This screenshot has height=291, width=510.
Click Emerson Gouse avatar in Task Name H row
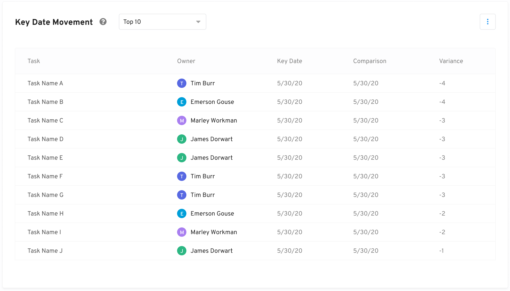[x=182, y=213]
